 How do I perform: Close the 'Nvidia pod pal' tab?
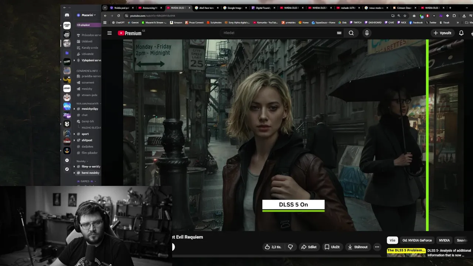click(133, 8)
